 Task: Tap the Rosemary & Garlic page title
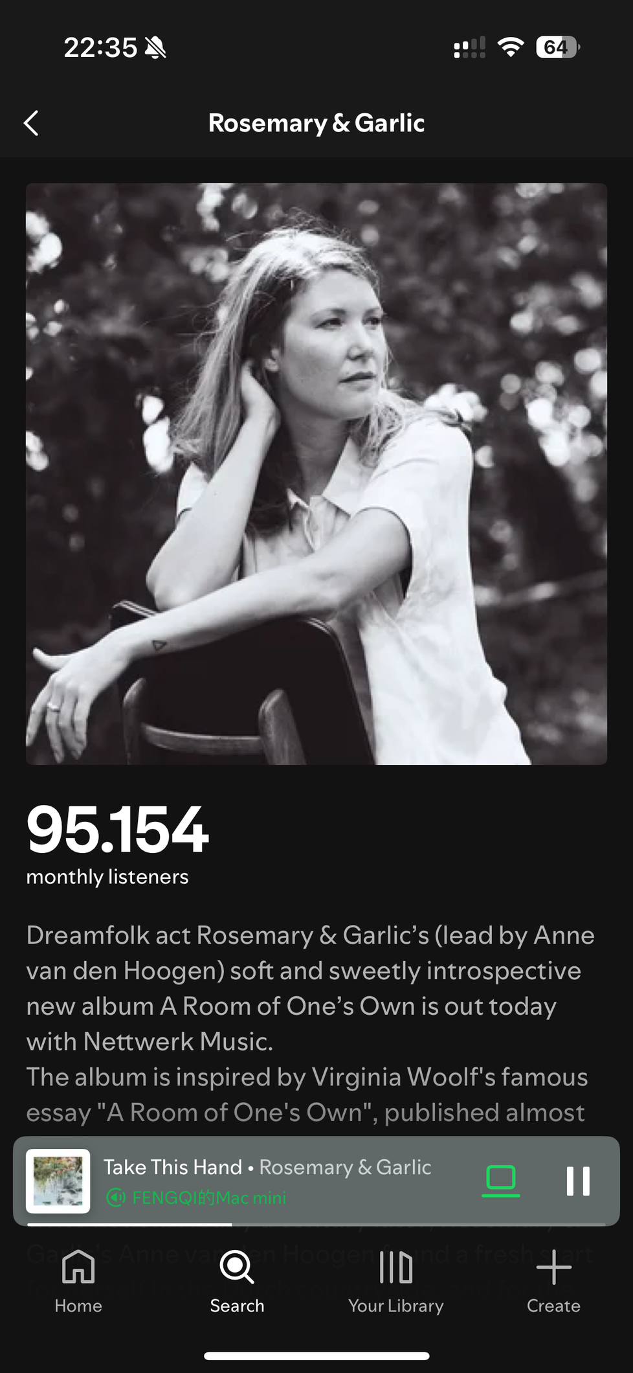(x=316, y=122)
